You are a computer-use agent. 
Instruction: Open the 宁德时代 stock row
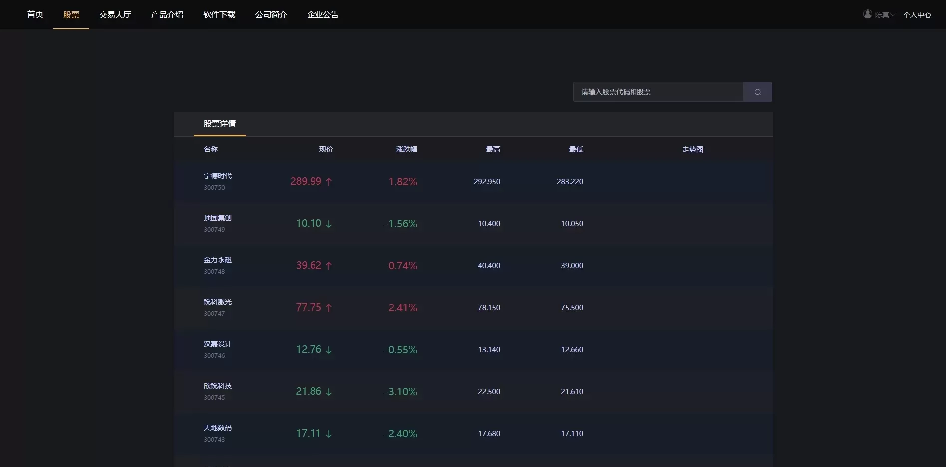click(x=217, y=176)
